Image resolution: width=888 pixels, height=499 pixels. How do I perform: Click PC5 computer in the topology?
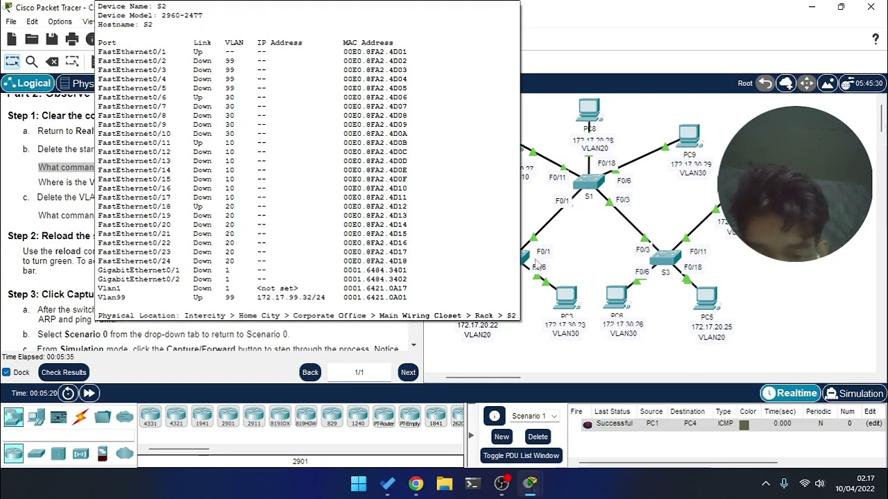[706, 299]
